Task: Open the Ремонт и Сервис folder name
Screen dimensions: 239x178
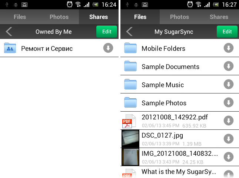Action: click(47, 49)
